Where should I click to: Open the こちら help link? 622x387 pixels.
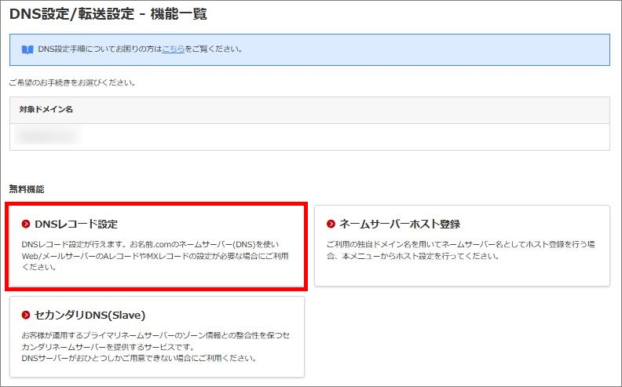(x=173, y=49)
